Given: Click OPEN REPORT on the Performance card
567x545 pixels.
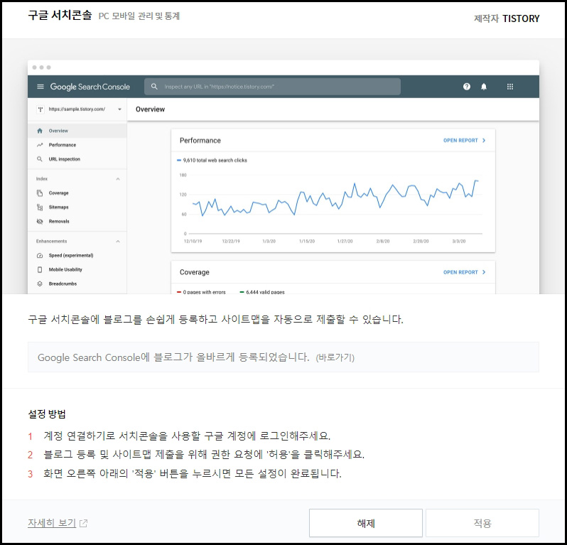Looking at the screenshot, I should click(464, 140).
